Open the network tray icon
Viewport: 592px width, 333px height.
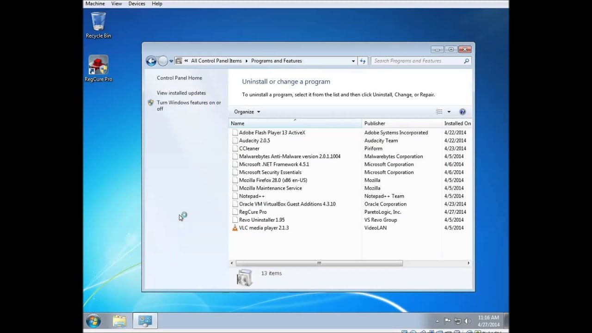pyautogui.click(x=457, y=321)
